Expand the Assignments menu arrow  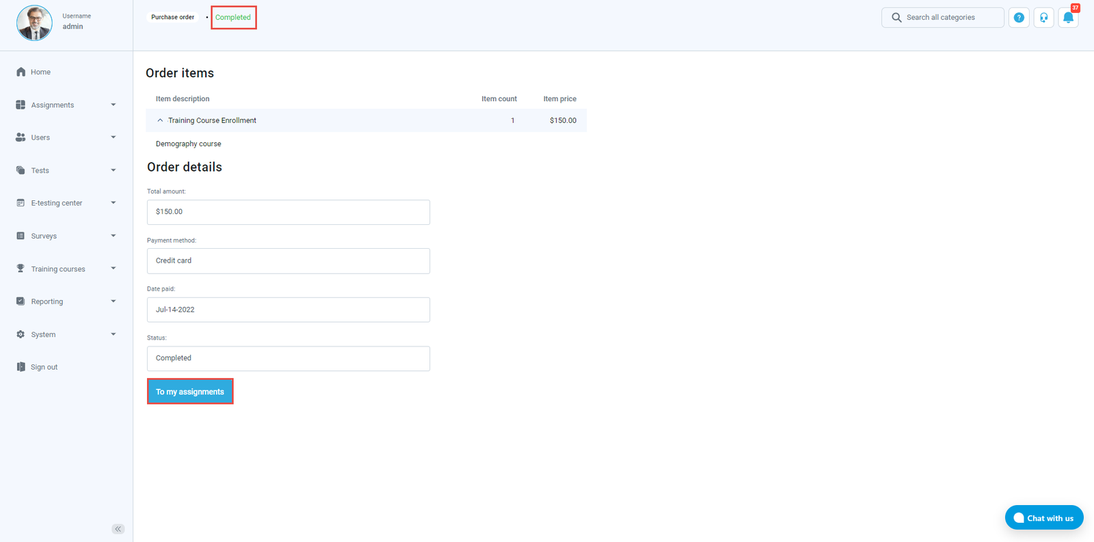(x=114, y=105)
